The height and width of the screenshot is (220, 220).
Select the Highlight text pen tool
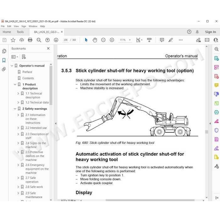pos(170,40)
